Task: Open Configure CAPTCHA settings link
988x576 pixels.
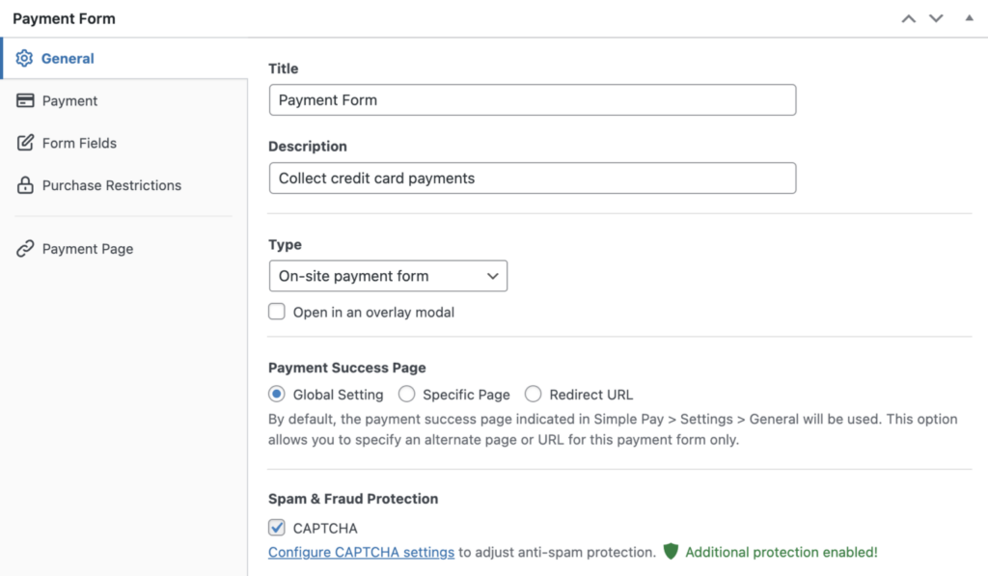Action: 361,553
